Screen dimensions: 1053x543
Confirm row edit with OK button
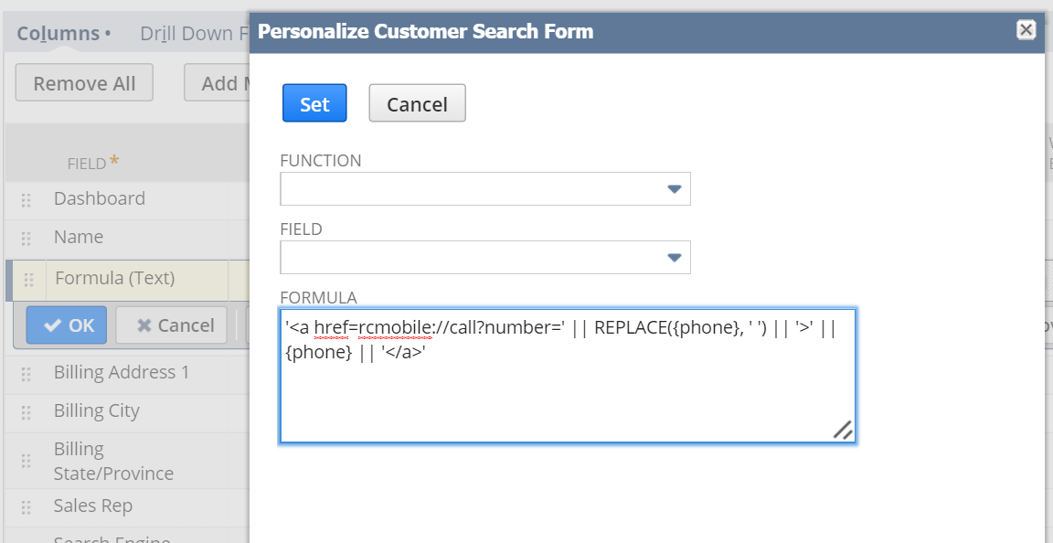(x=67, y=325)
